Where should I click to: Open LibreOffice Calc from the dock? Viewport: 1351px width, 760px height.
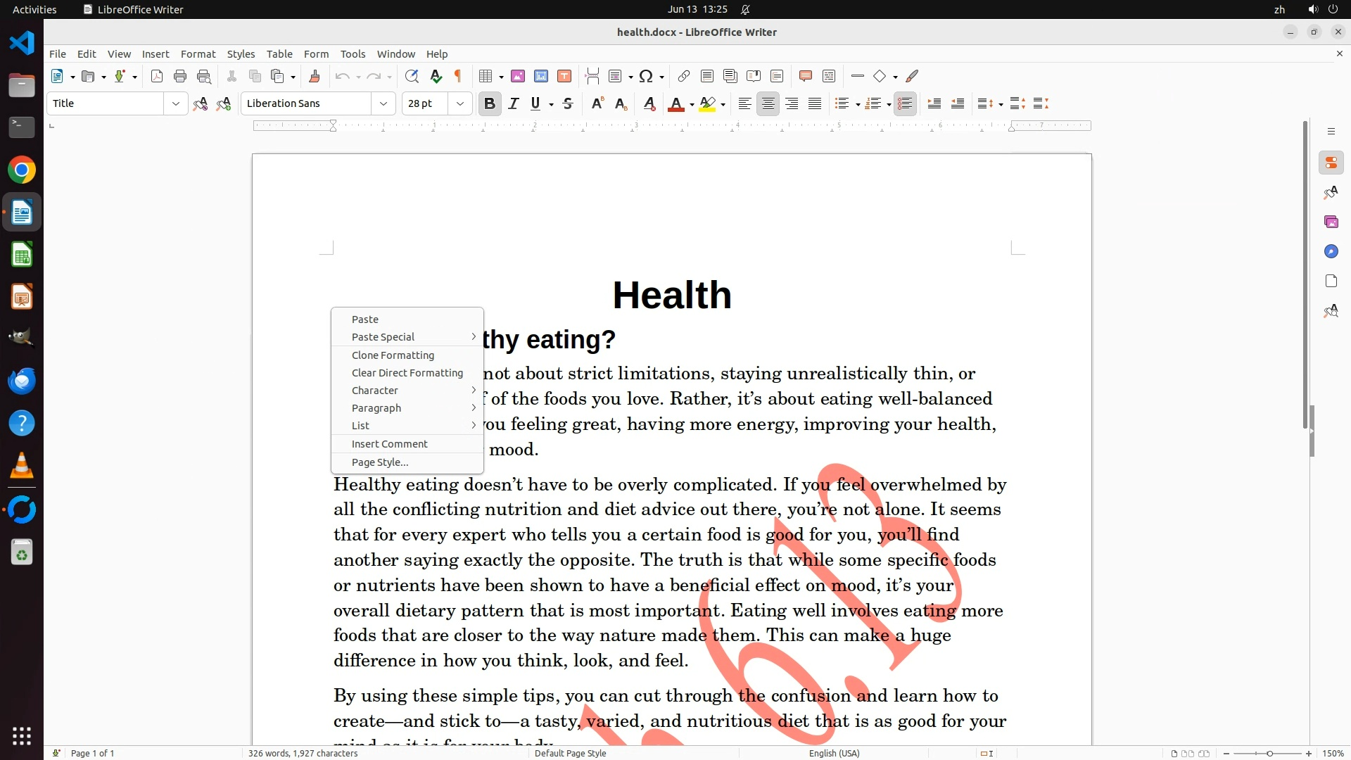pyautogui.click(x=22, y=255)
